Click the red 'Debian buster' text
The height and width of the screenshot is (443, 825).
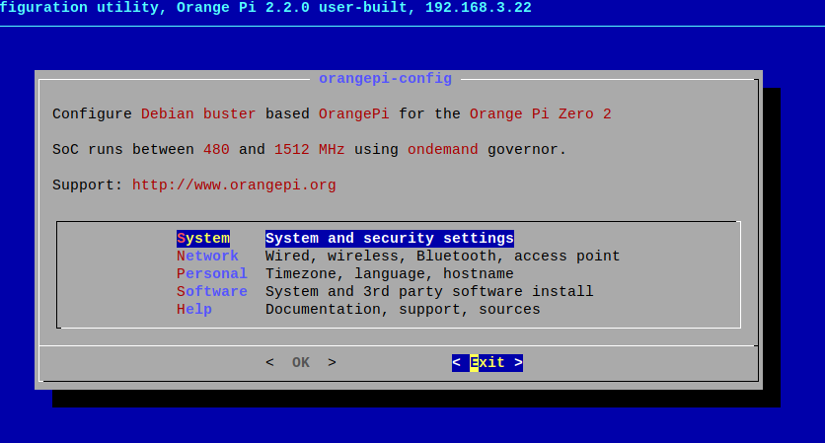(198, 113)
